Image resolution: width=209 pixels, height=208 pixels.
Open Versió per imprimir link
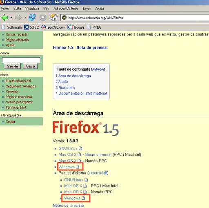[19, 102]
